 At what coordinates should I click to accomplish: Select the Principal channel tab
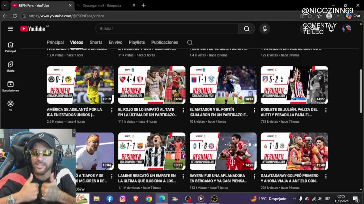point(55,42)
